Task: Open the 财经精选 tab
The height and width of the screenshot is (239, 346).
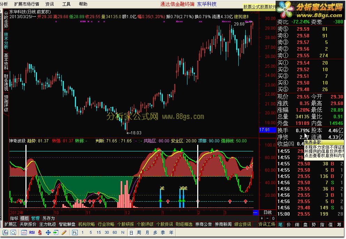Action: pyautogui.click(x=184, y=224)
